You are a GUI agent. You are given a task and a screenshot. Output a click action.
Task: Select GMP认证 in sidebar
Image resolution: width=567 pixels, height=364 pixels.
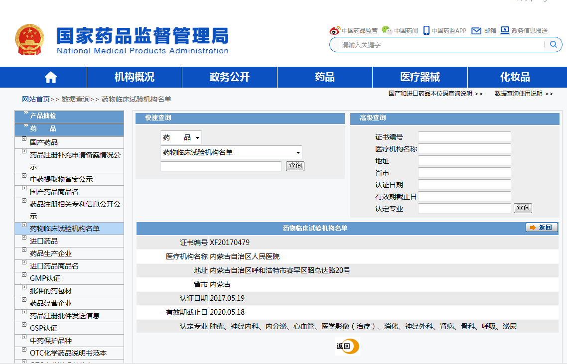click(x=45, y=278)
